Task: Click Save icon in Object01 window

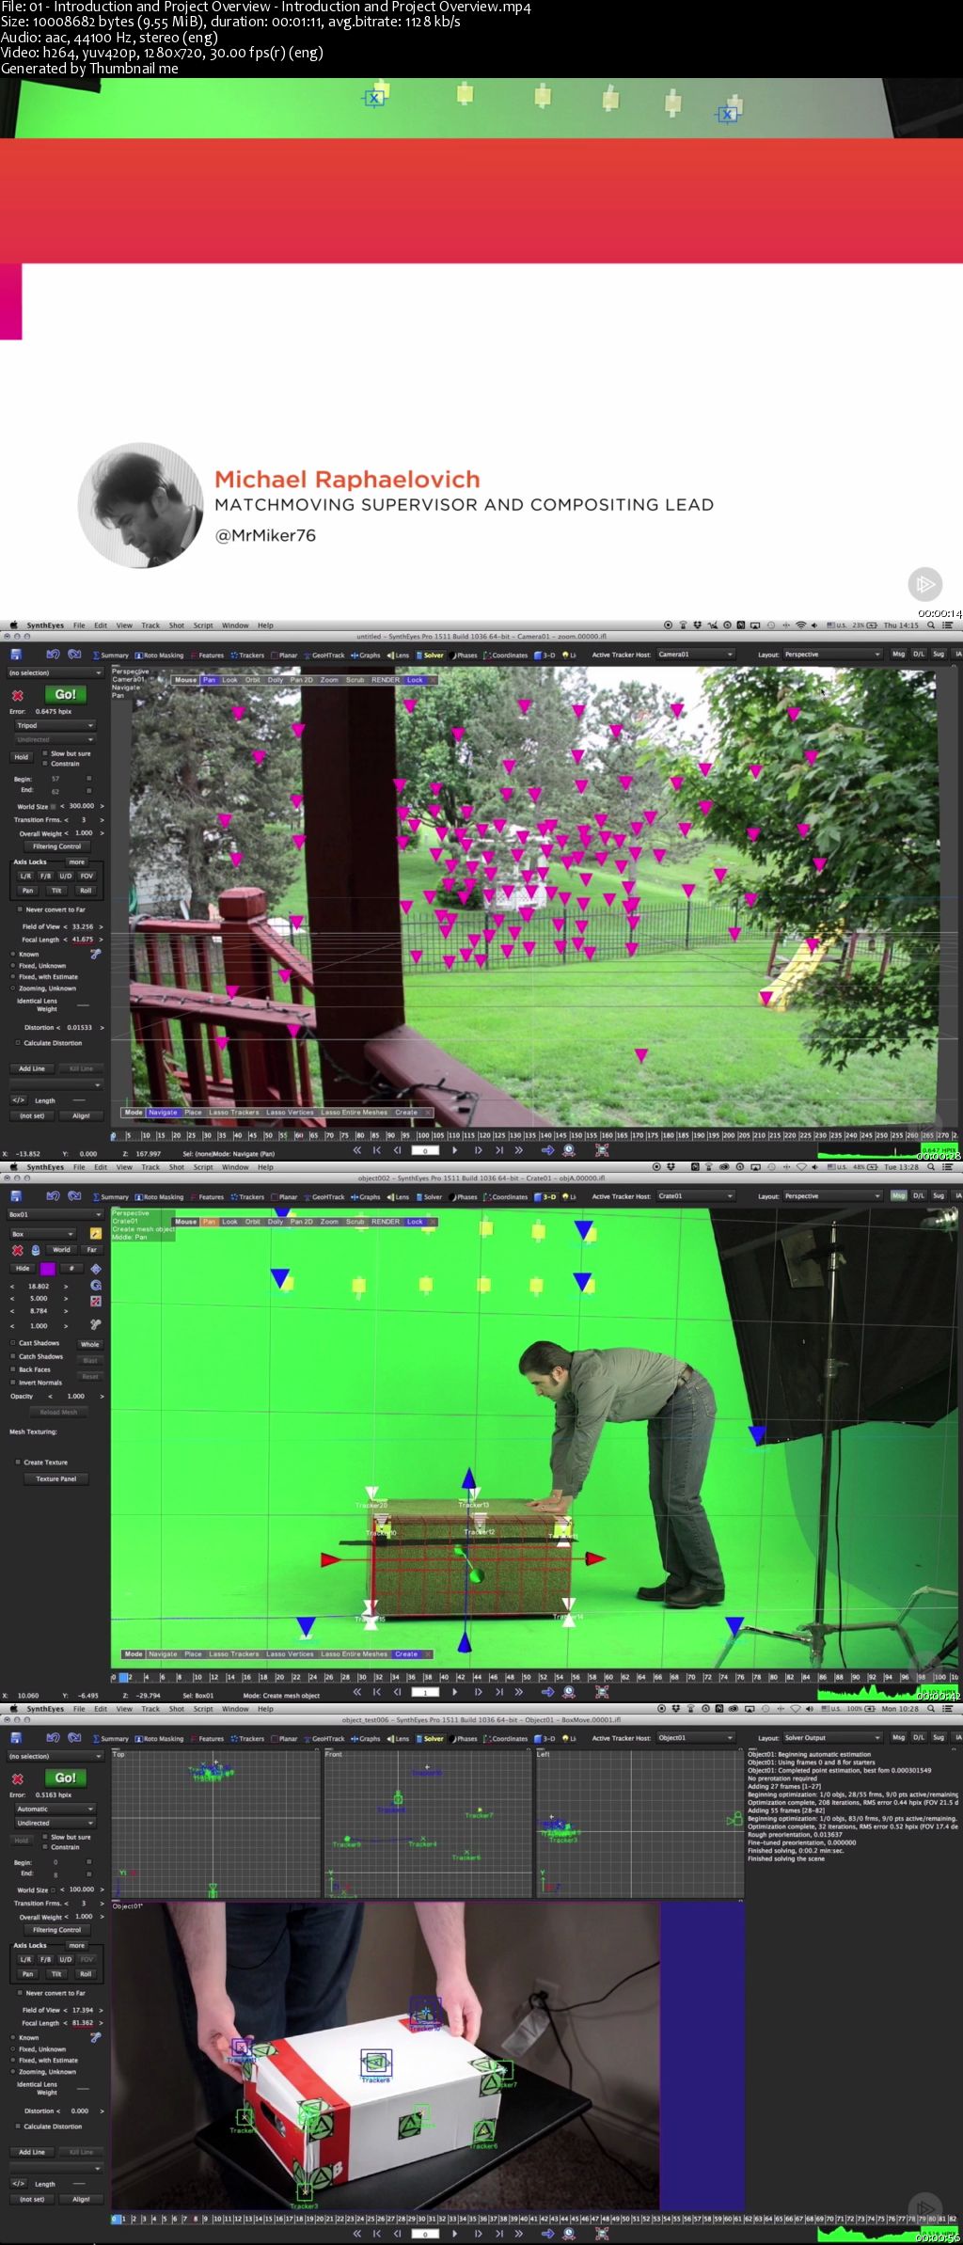Action: pyautogui.click(x=15, y=1738)
